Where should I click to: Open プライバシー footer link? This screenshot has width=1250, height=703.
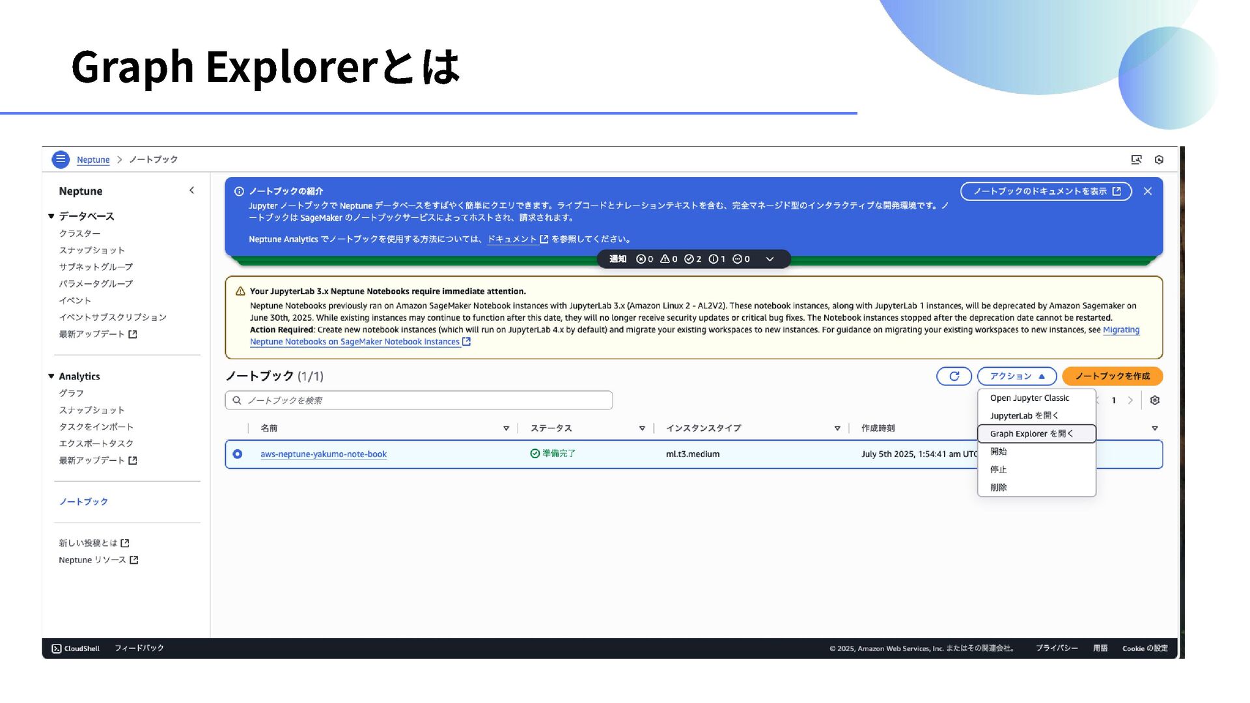click(x=1057, y=648)
